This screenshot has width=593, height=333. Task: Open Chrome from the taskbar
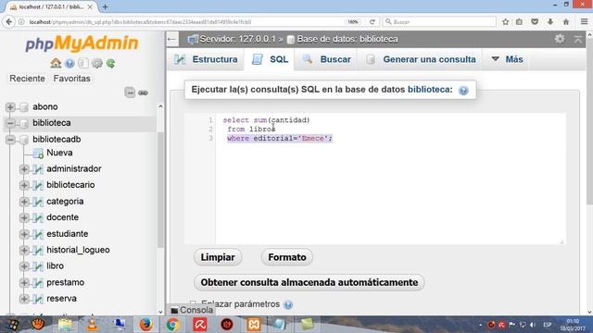[173, 325]
